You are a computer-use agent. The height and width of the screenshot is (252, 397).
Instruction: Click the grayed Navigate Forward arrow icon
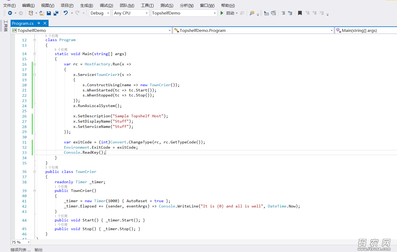[x=21, y=13]
